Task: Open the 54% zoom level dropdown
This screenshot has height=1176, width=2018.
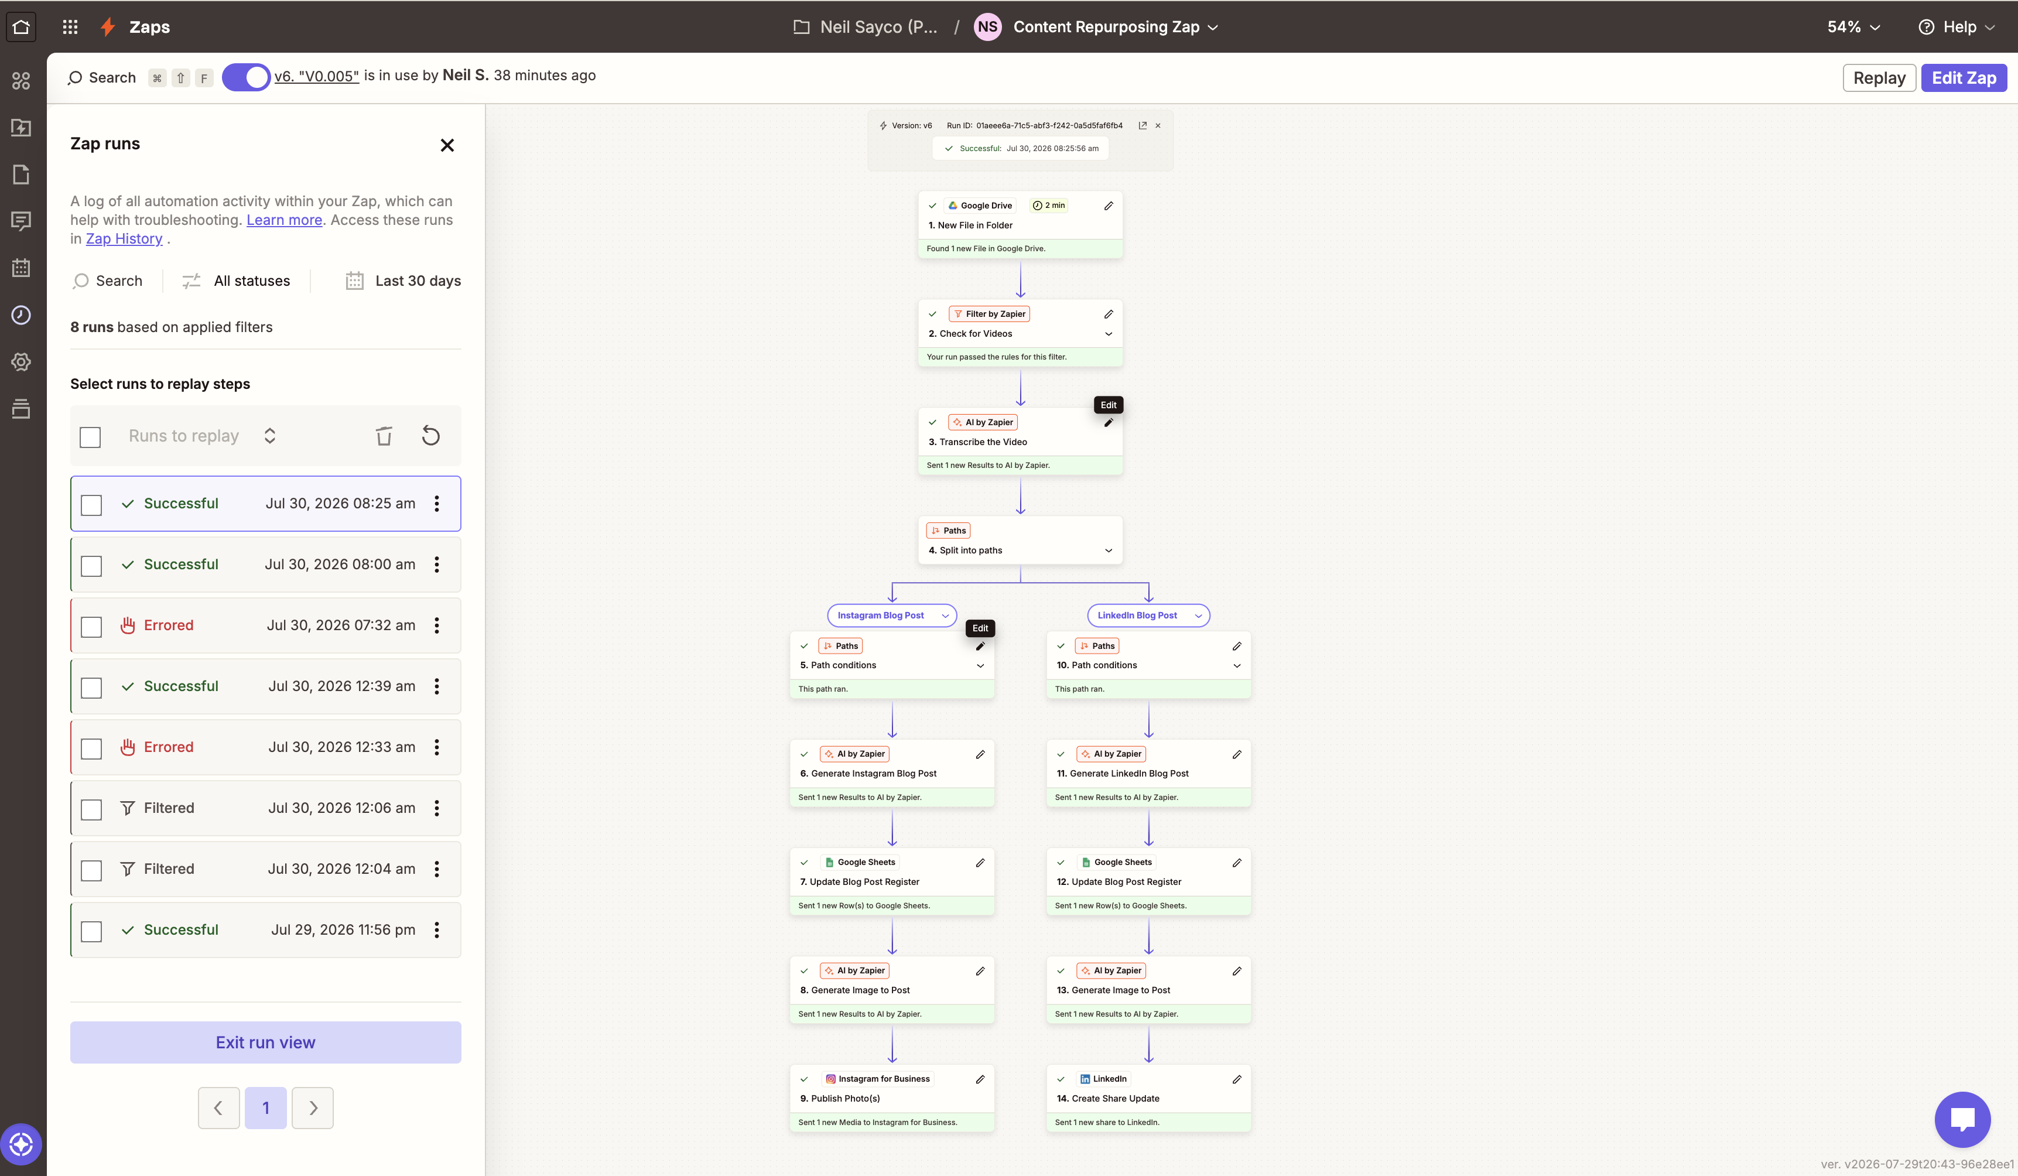Action: coord(1853,26)
